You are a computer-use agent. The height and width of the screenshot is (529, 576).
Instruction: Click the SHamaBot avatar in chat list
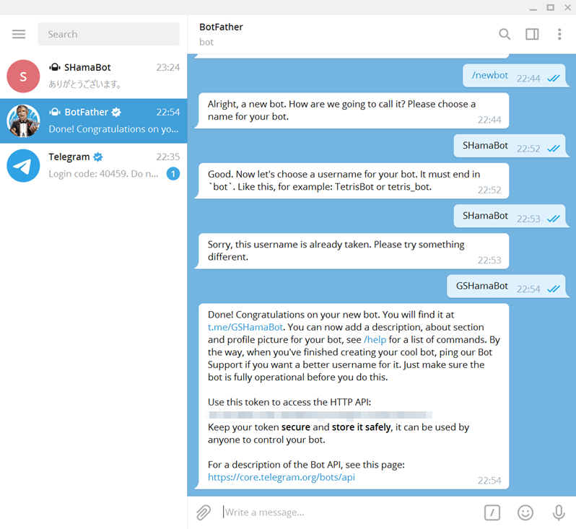tap(23, 76)
